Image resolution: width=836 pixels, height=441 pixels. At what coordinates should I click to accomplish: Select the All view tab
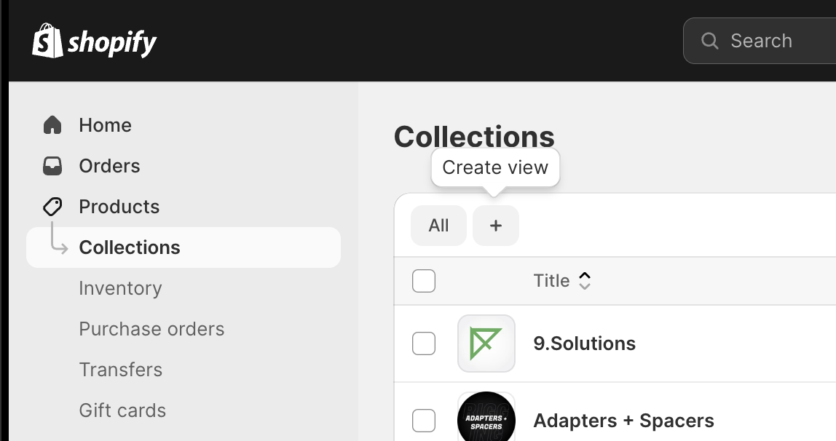(438, 226)
